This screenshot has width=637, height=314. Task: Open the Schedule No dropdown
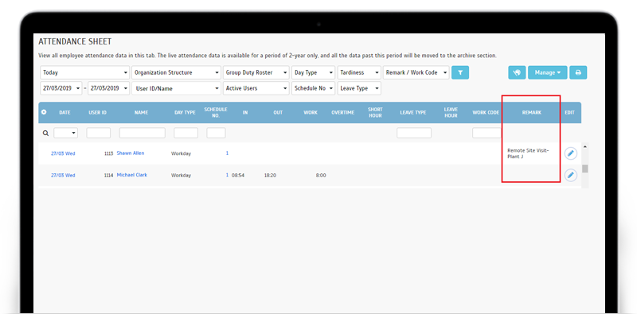click(313, 88)
